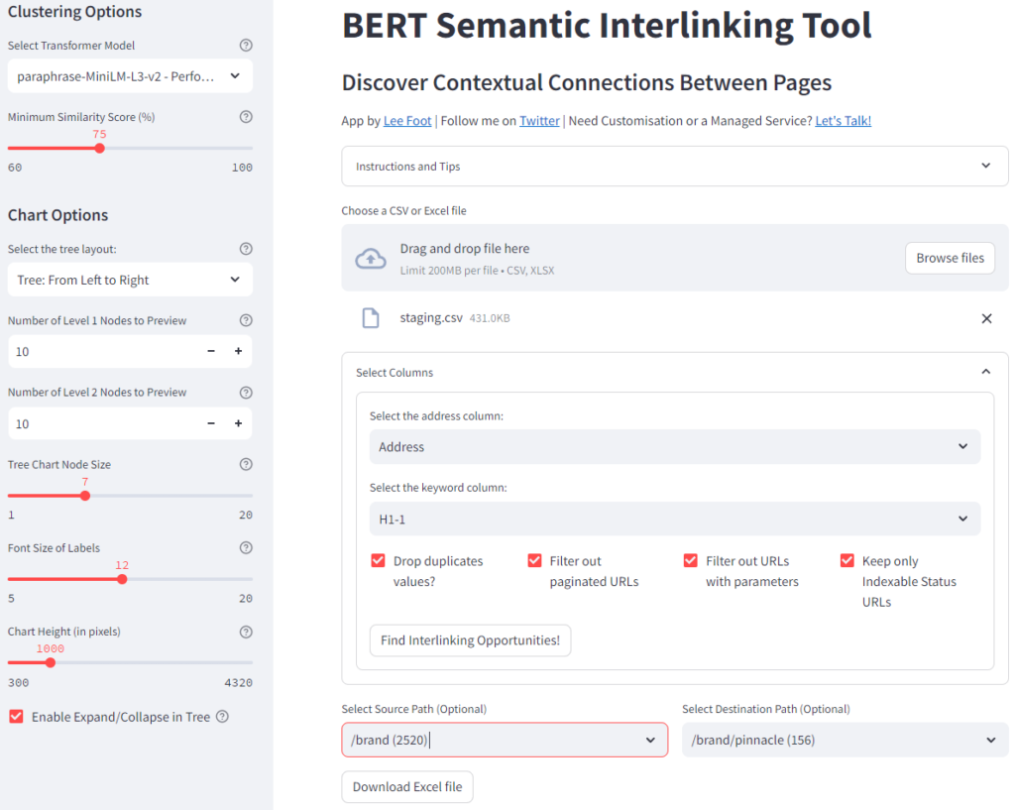Expand the Instructions and Tips section
This screenshot has height=810, width=1015.
pyautogui.click(x=674, y=167)
